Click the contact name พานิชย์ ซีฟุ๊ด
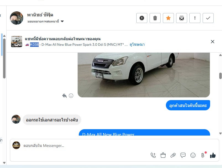This screenshot has width=222, height=168. coord(40,15)
